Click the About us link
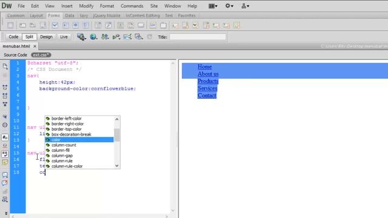 (x=208, y=74)
